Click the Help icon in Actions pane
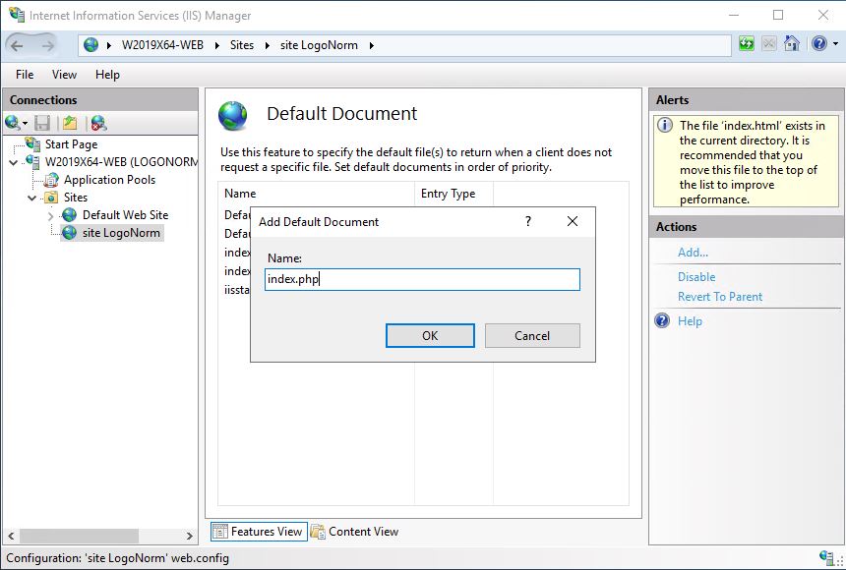 [662, 320]
